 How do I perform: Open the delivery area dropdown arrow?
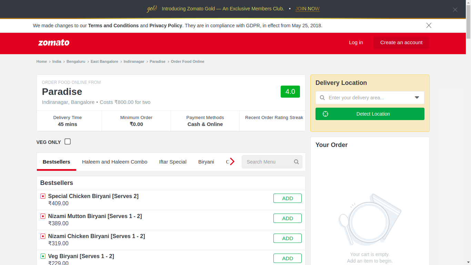pyautogui.click(x=417, y=98)
